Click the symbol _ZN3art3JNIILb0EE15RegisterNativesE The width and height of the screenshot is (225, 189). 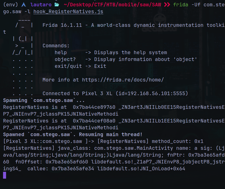(x=172, y=107)
